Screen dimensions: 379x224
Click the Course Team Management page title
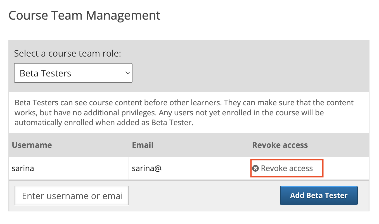[84, 15]
